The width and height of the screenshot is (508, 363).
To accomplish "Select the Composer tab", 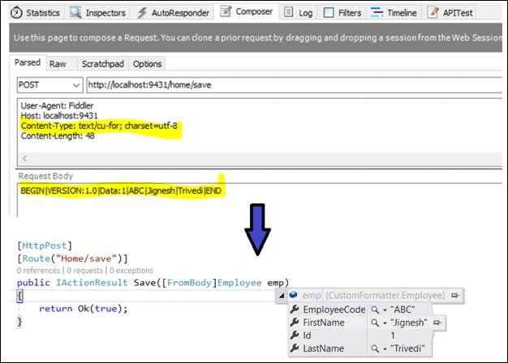I will [x=247, y=11].
